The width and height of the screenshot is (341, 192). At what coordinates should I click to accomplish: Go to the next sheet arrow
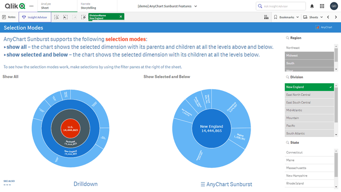point(336,17)
